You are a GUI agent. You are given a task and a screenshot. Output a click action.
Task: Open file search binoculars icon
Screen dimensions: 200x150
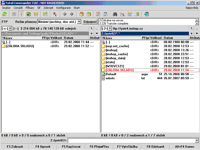coord(115,14)
